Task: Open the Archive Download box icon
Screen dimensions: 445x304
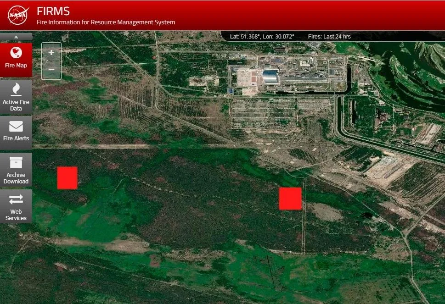Action: pyautogui.click(x=16, y=162)
